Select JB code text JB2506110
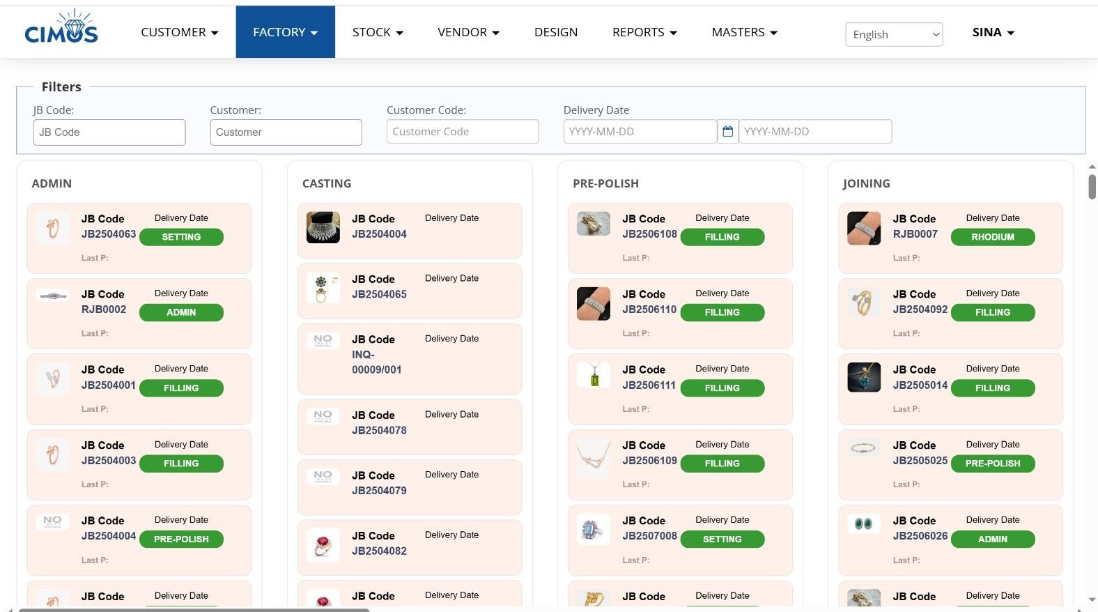This screenshot has width=1098, height=612. pyautogui.click(x=649, y=309)
